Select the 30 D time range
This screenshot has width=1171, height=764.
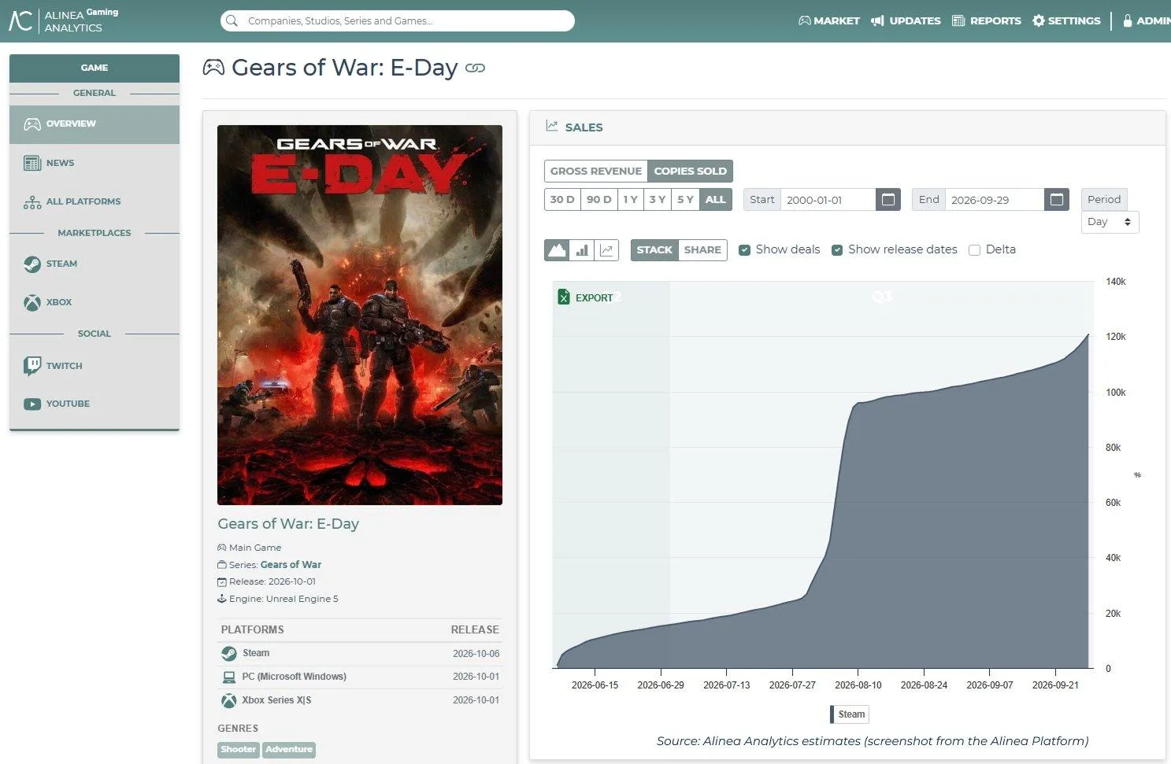coord(562,199)
